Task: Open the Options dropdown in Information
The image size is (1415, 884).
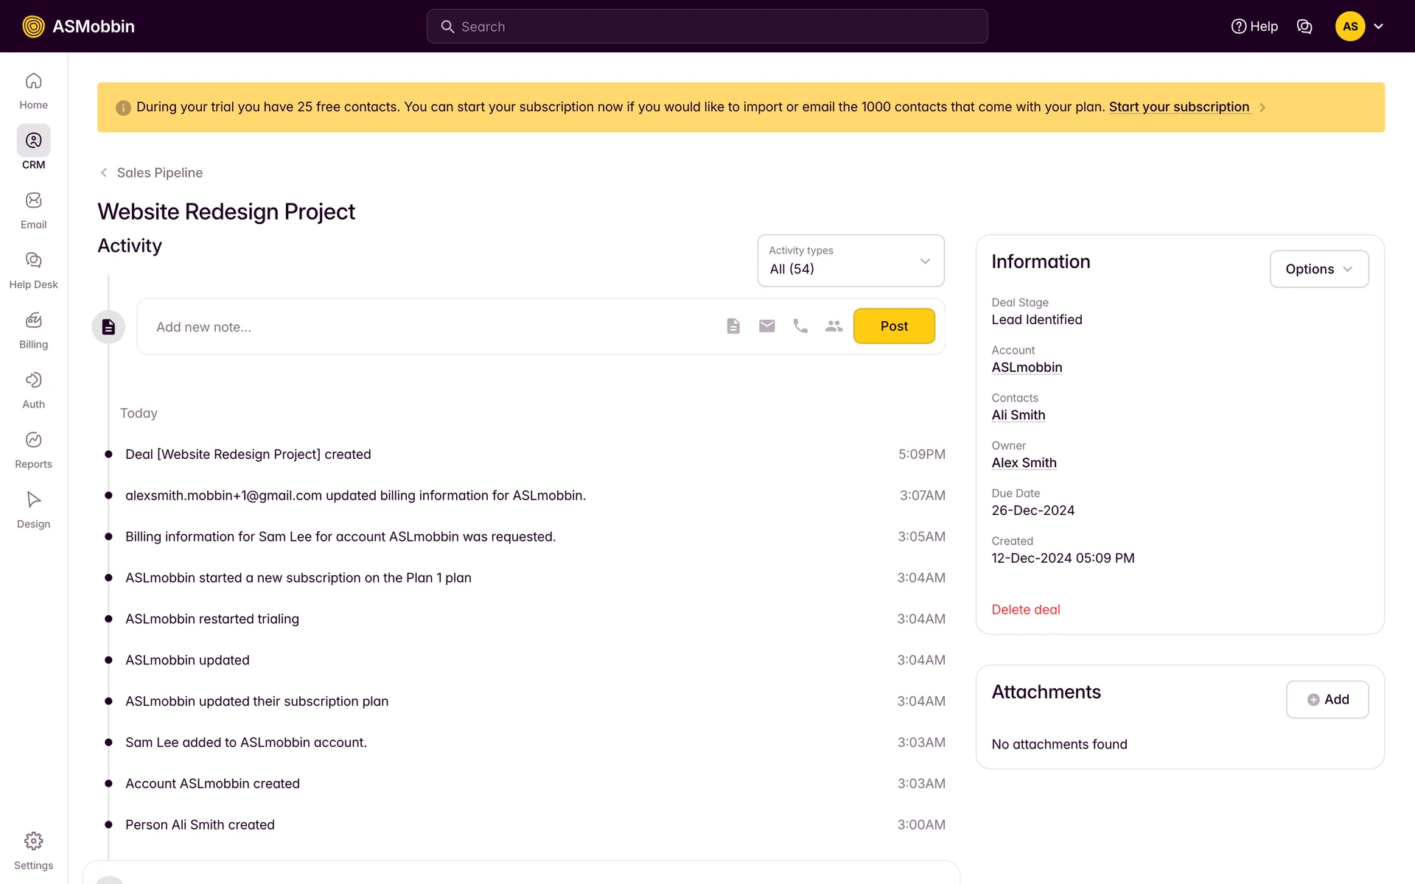Action: point(1318,269)
